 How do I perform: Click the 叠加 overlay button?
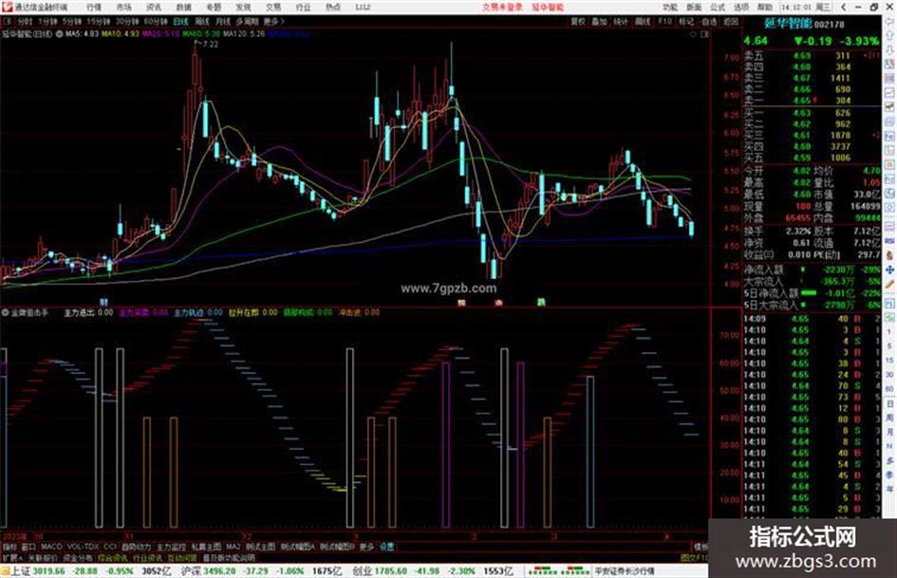(x=599, y=21)
